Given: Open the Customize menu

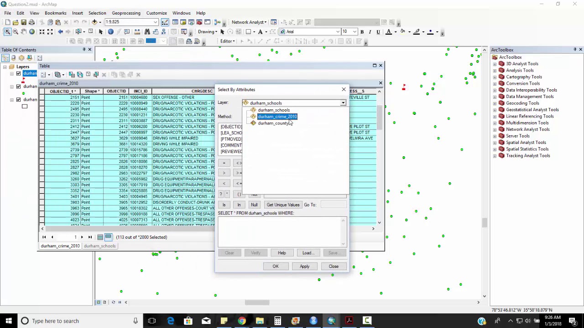Looking at the screenshot, I should (156, 13).
